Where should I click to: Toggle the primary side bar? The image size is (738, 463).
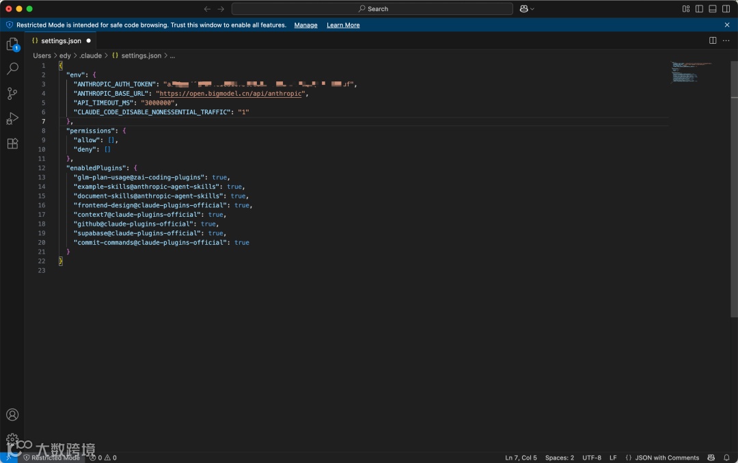click(700, 9)
